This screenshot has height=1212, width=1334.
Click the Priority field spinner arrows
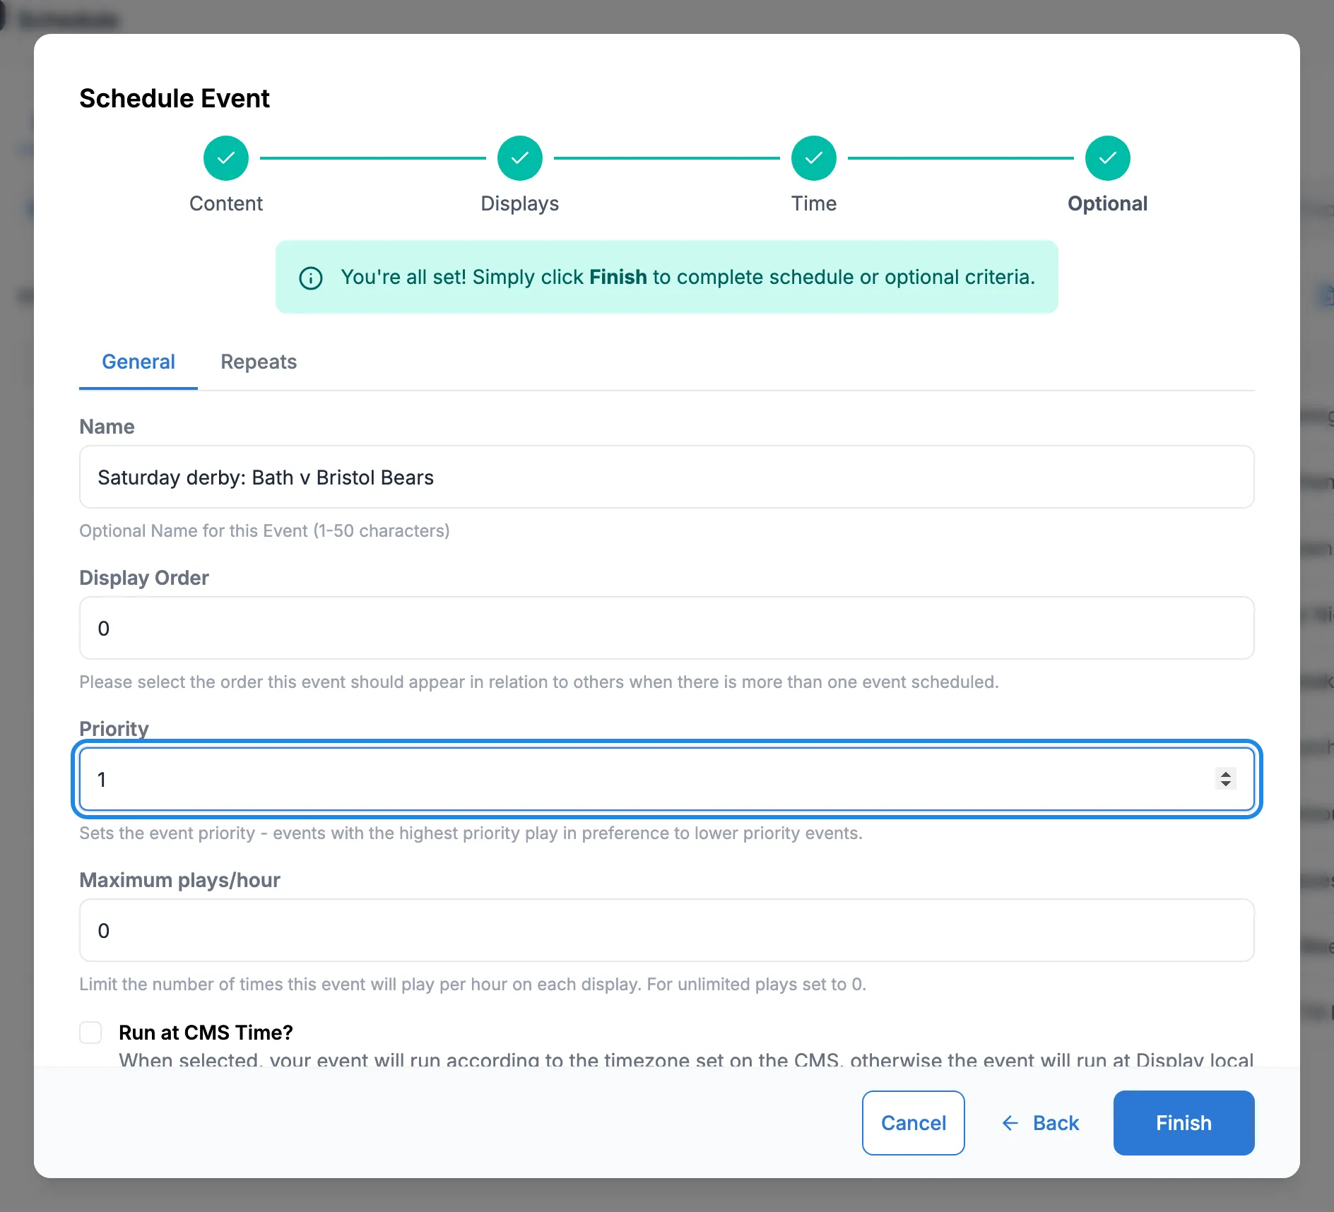pos(1226,778)
